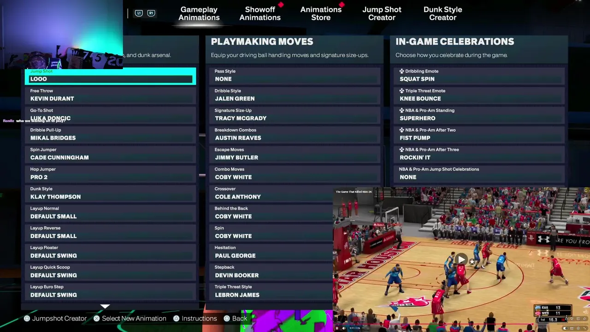Open the Hop Jumper Pro 2 slot
590x332 pixels.
tap(111, 173)
